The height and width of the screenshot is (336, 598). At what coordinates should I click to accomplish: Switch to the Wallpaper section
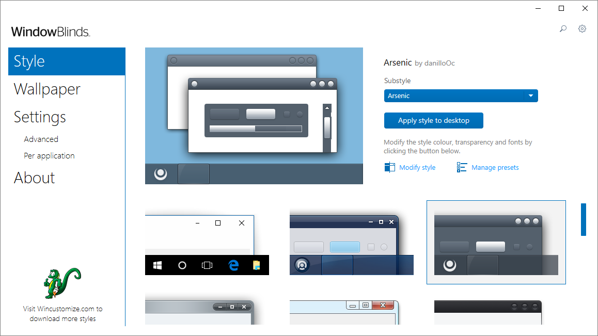pos(47,89)
